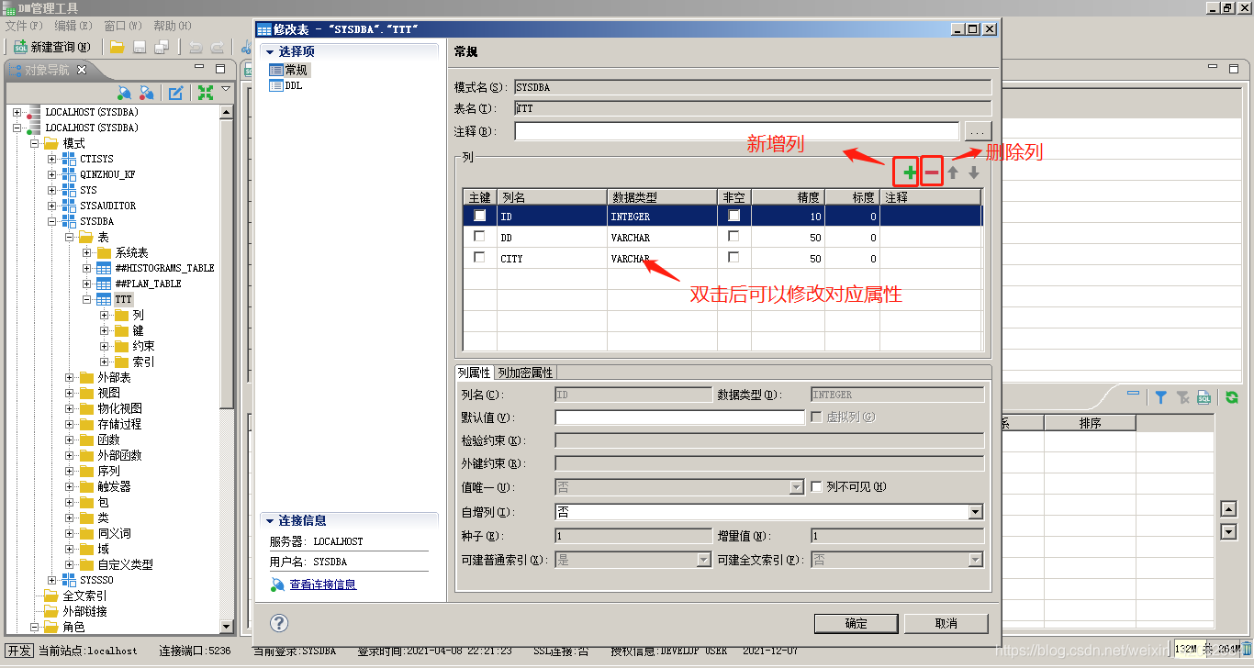Click the undo arrow toolbar icon
1254x668 pixels.
[x=196, y=47]
